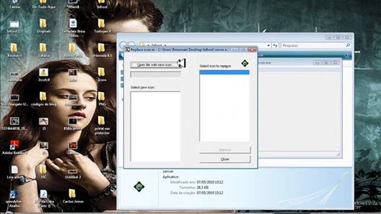
Task: Select the PNG folder on the desktop
Action: [x=102, y=99]
